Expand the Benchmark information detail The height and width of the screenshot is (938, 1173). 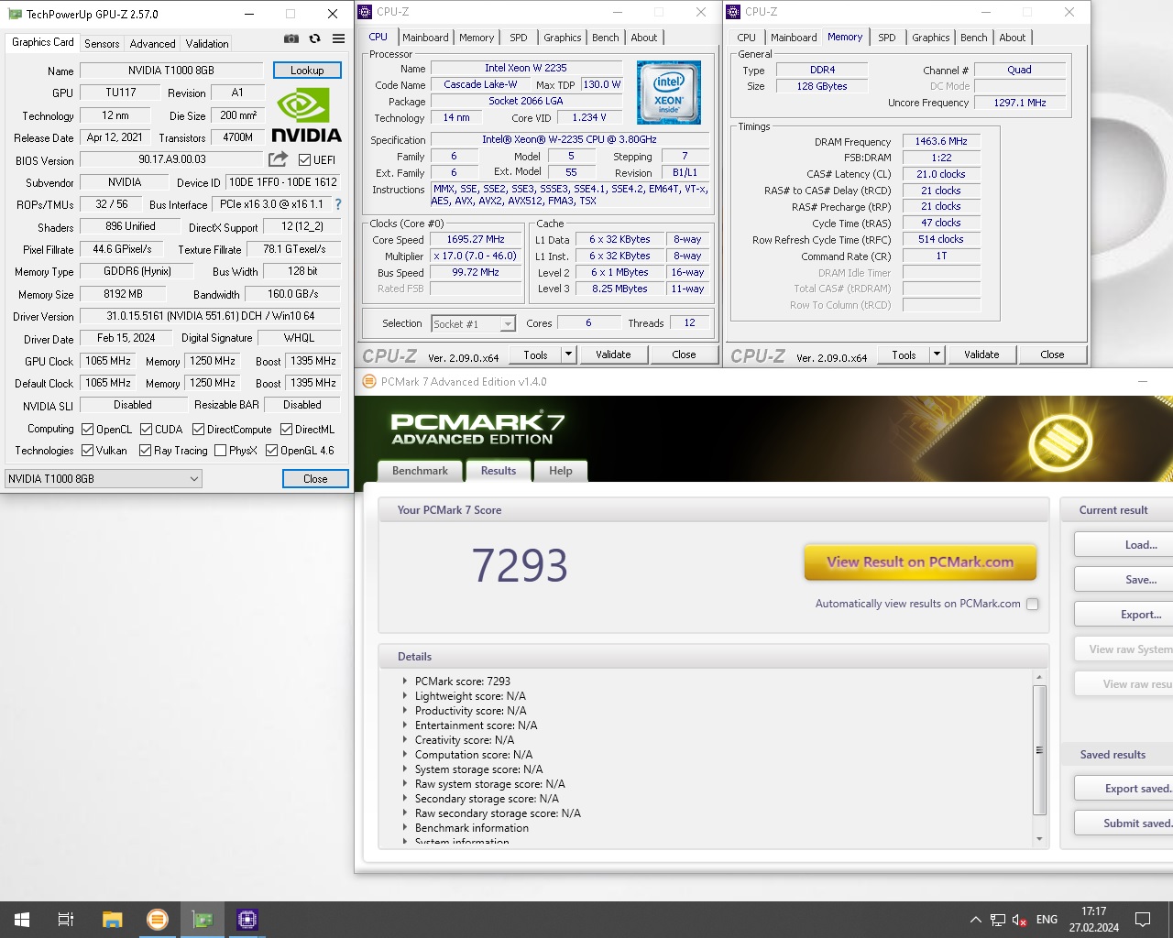404,827
